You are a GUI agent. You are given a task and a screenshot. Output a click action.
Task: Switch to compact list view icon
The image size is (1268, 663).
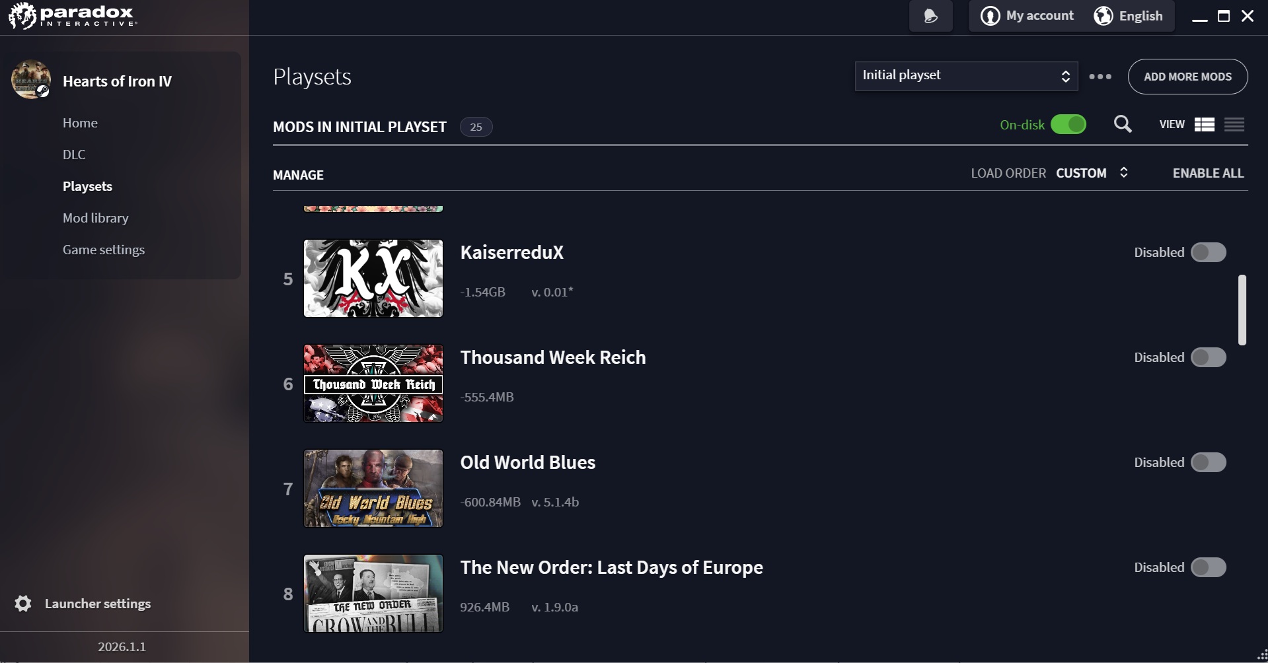pyautogui.click(x=1234, y=124)
